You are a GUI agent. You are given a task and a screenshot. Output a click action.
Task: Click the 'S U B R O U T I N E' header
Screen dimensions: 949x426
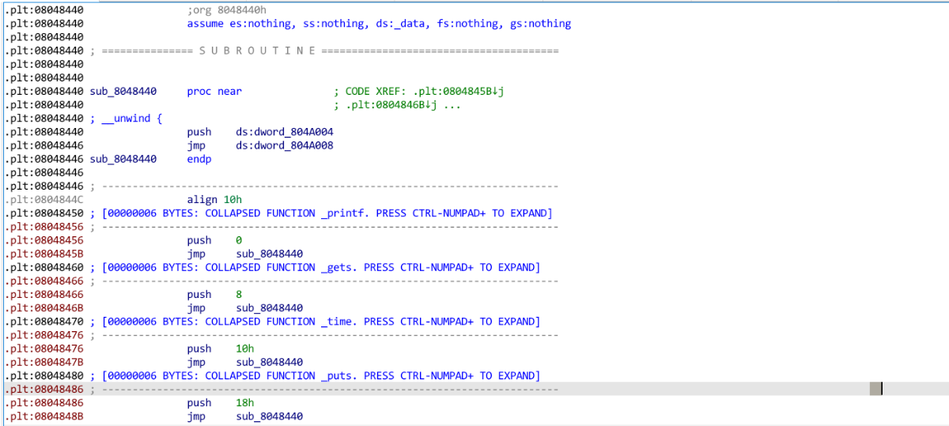258,51
